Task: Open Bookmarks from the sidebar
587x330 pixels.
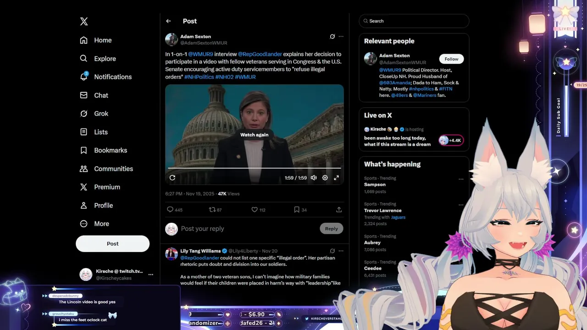Action: 103,150
